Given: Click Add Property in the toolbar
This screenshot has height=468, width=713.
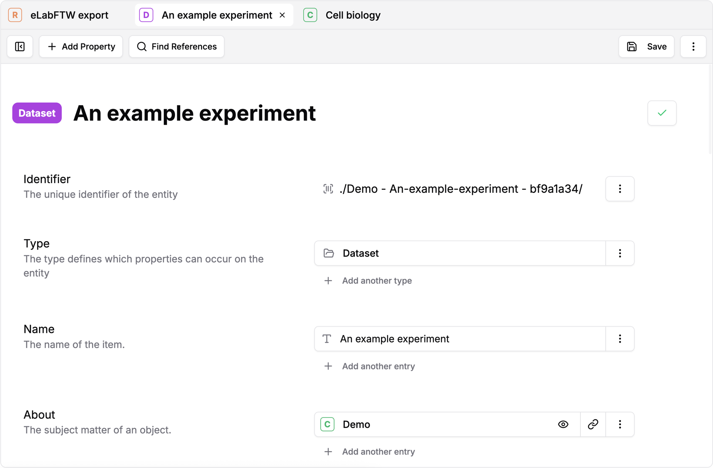Looking at the screenshot, I should [80, 46].
